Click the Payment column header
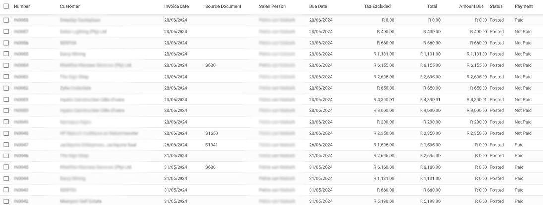 (x=524, y=7)
